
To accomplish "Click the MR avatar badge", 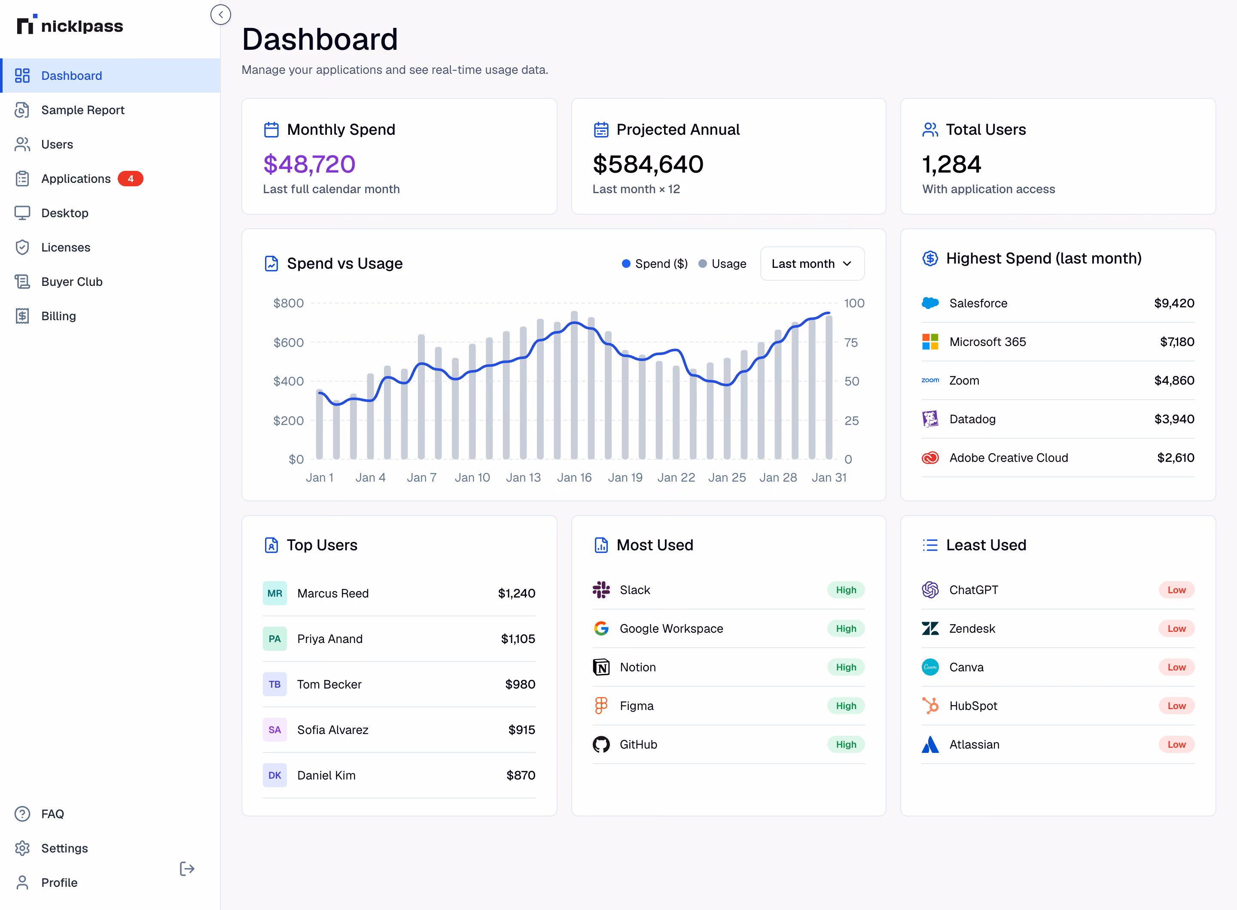I will click(274, 593).
